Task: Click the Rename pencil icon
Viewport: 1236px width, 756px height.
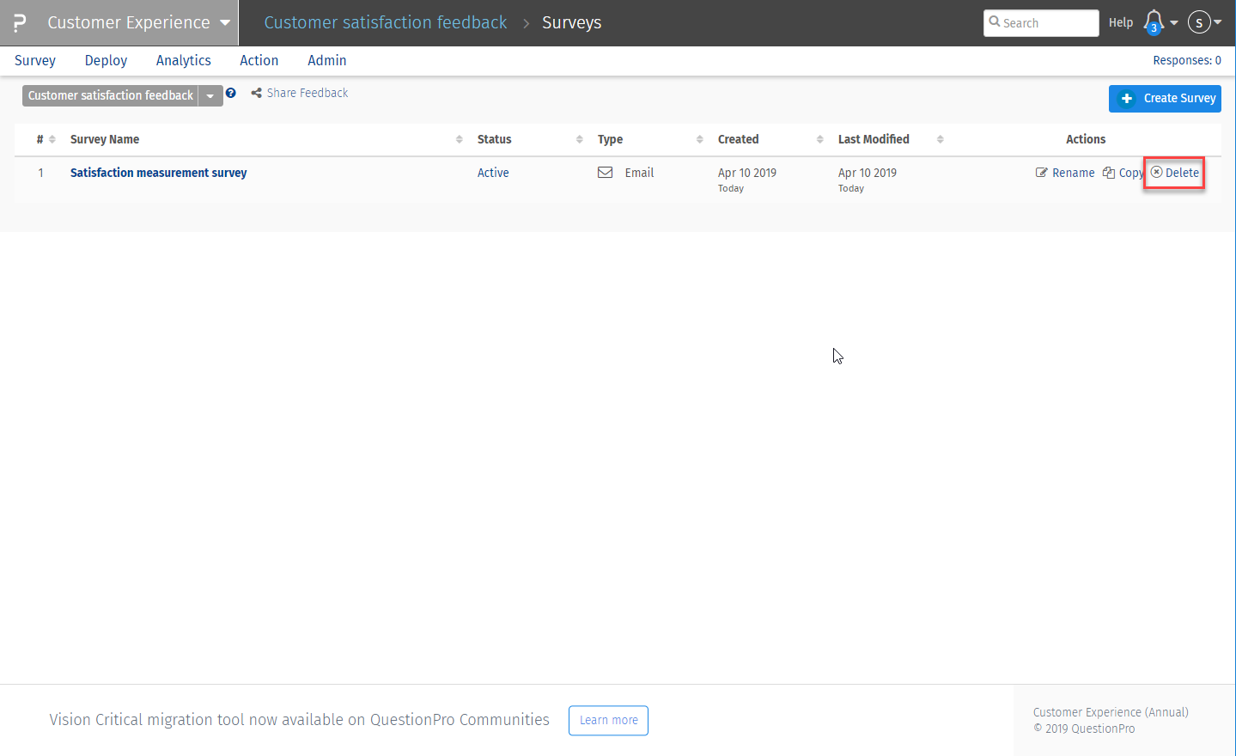Action: [1042, 173]
